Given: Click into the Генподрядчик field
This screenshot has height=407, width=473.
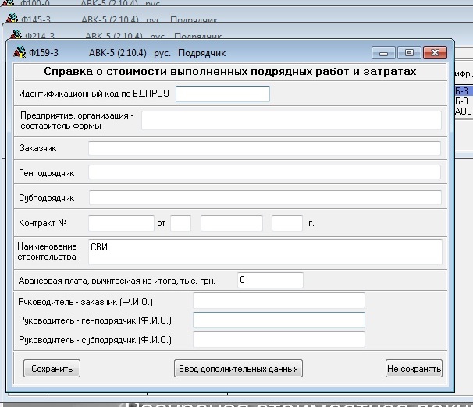Looking at the screenshot, I should click(265, 172).
